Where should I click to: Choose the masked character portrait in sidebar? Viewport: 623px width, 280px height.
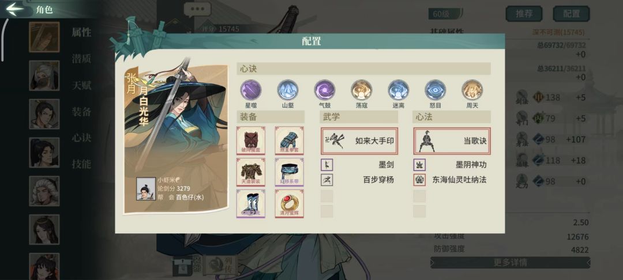pyautogui.click(x=44, y=75)
